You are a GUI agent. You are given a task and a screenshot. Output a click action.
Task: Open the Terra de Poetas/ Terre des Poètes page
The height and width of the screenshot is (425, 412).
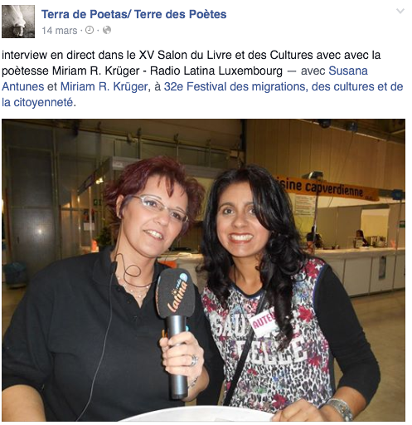(x=133, y=14)
